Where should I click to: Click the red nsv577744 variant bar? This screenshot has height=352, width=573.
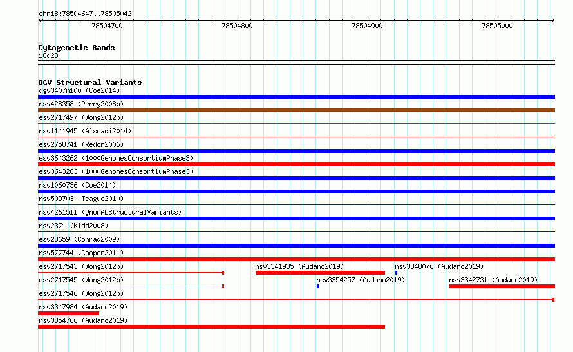(296, 259)
